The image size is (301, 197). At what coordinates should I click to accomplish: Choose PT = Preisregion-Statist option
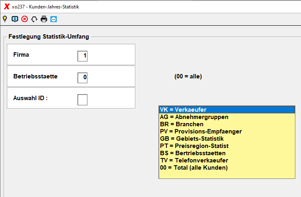(227, 146)
